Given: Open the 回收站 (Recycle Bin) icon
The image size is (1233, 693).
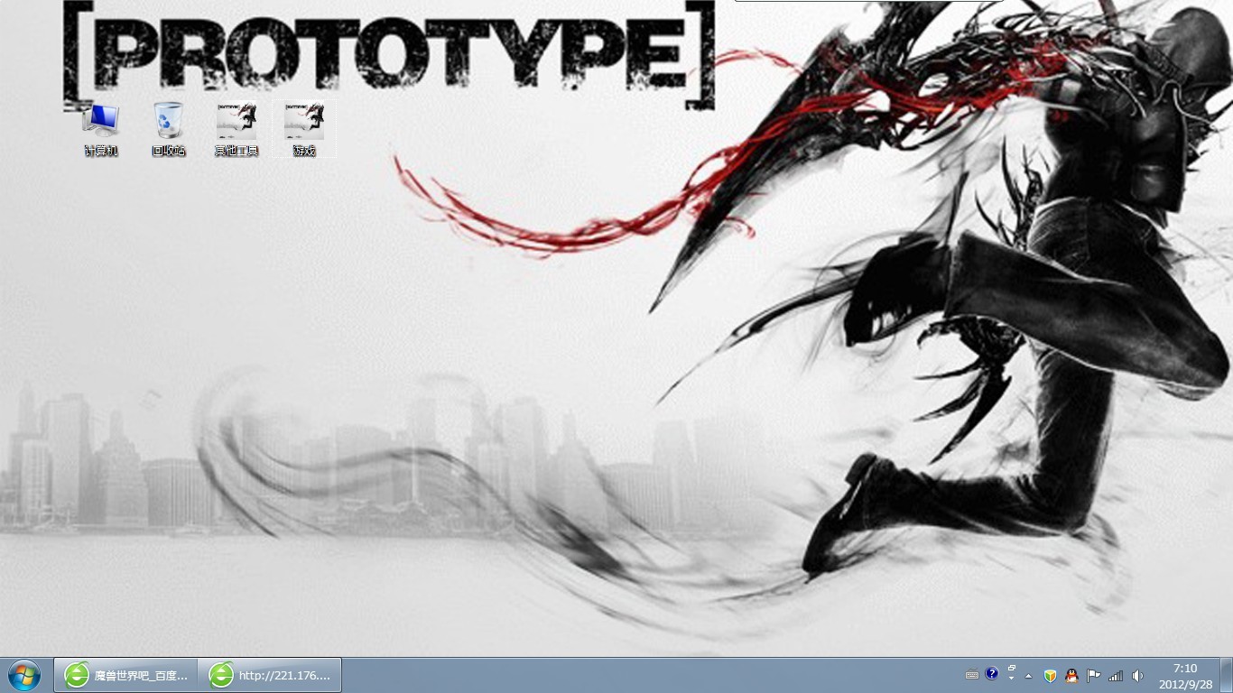Looking at the screenshot, I should [x=169, y=129].
